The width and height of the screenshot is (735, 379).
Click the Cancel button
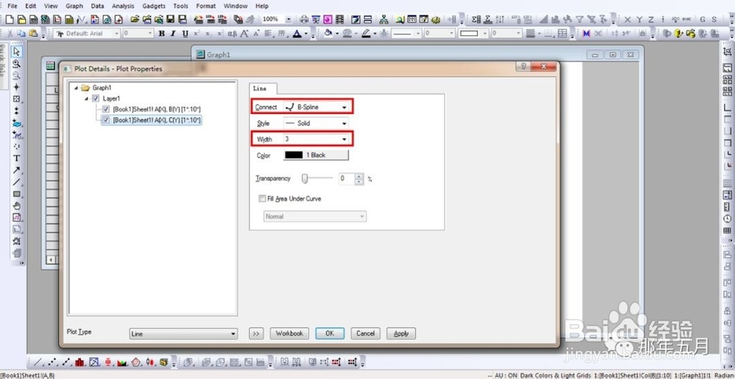pos(365,333)
